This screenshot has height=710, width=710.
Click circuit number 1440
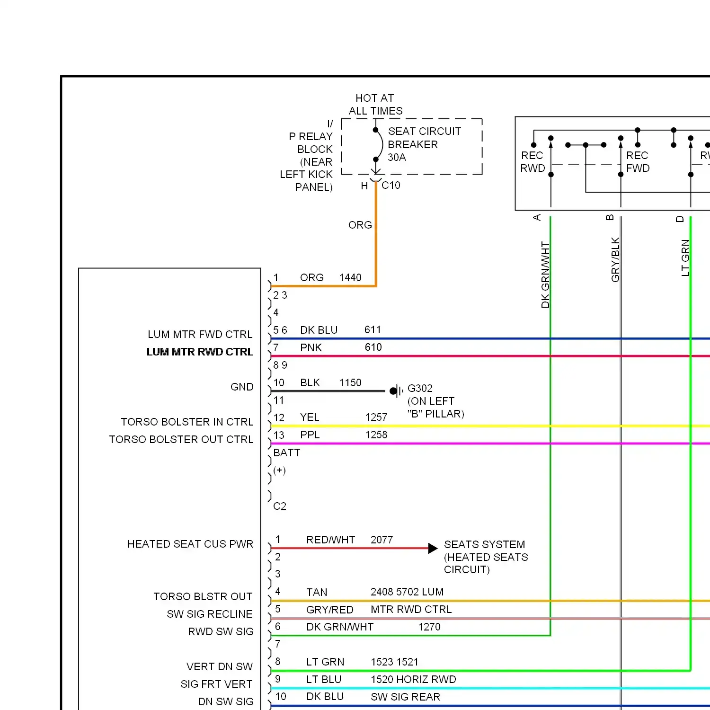pyautogui.click(x=350, y=278)
